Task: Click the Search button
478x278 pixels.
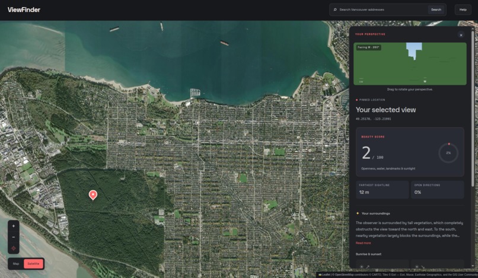Action: pos(436,9)
